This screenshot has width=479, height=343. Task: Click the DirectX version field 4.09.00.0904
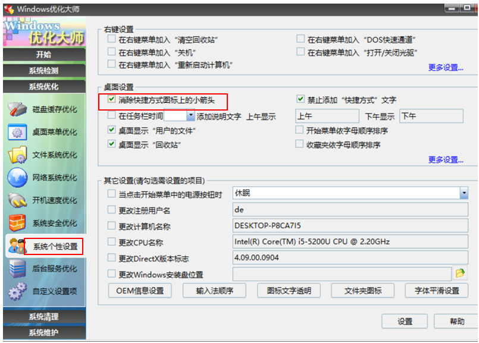pos(350,258)
